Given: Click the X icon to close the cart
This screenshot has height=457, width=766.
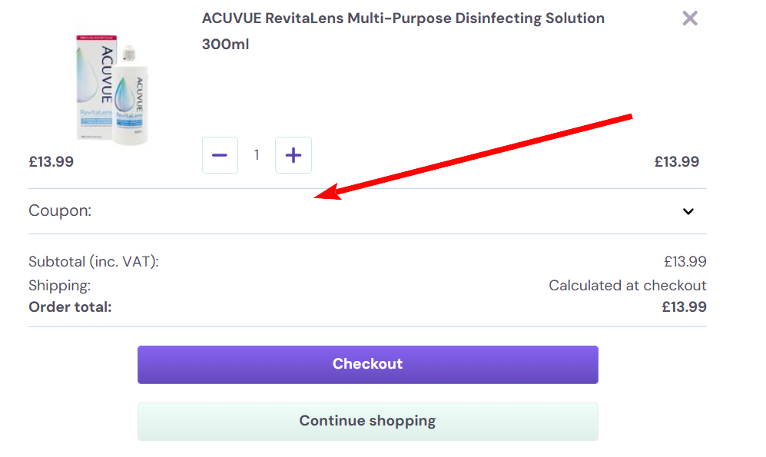Looking at the screenshot, I should coord(689,18).
